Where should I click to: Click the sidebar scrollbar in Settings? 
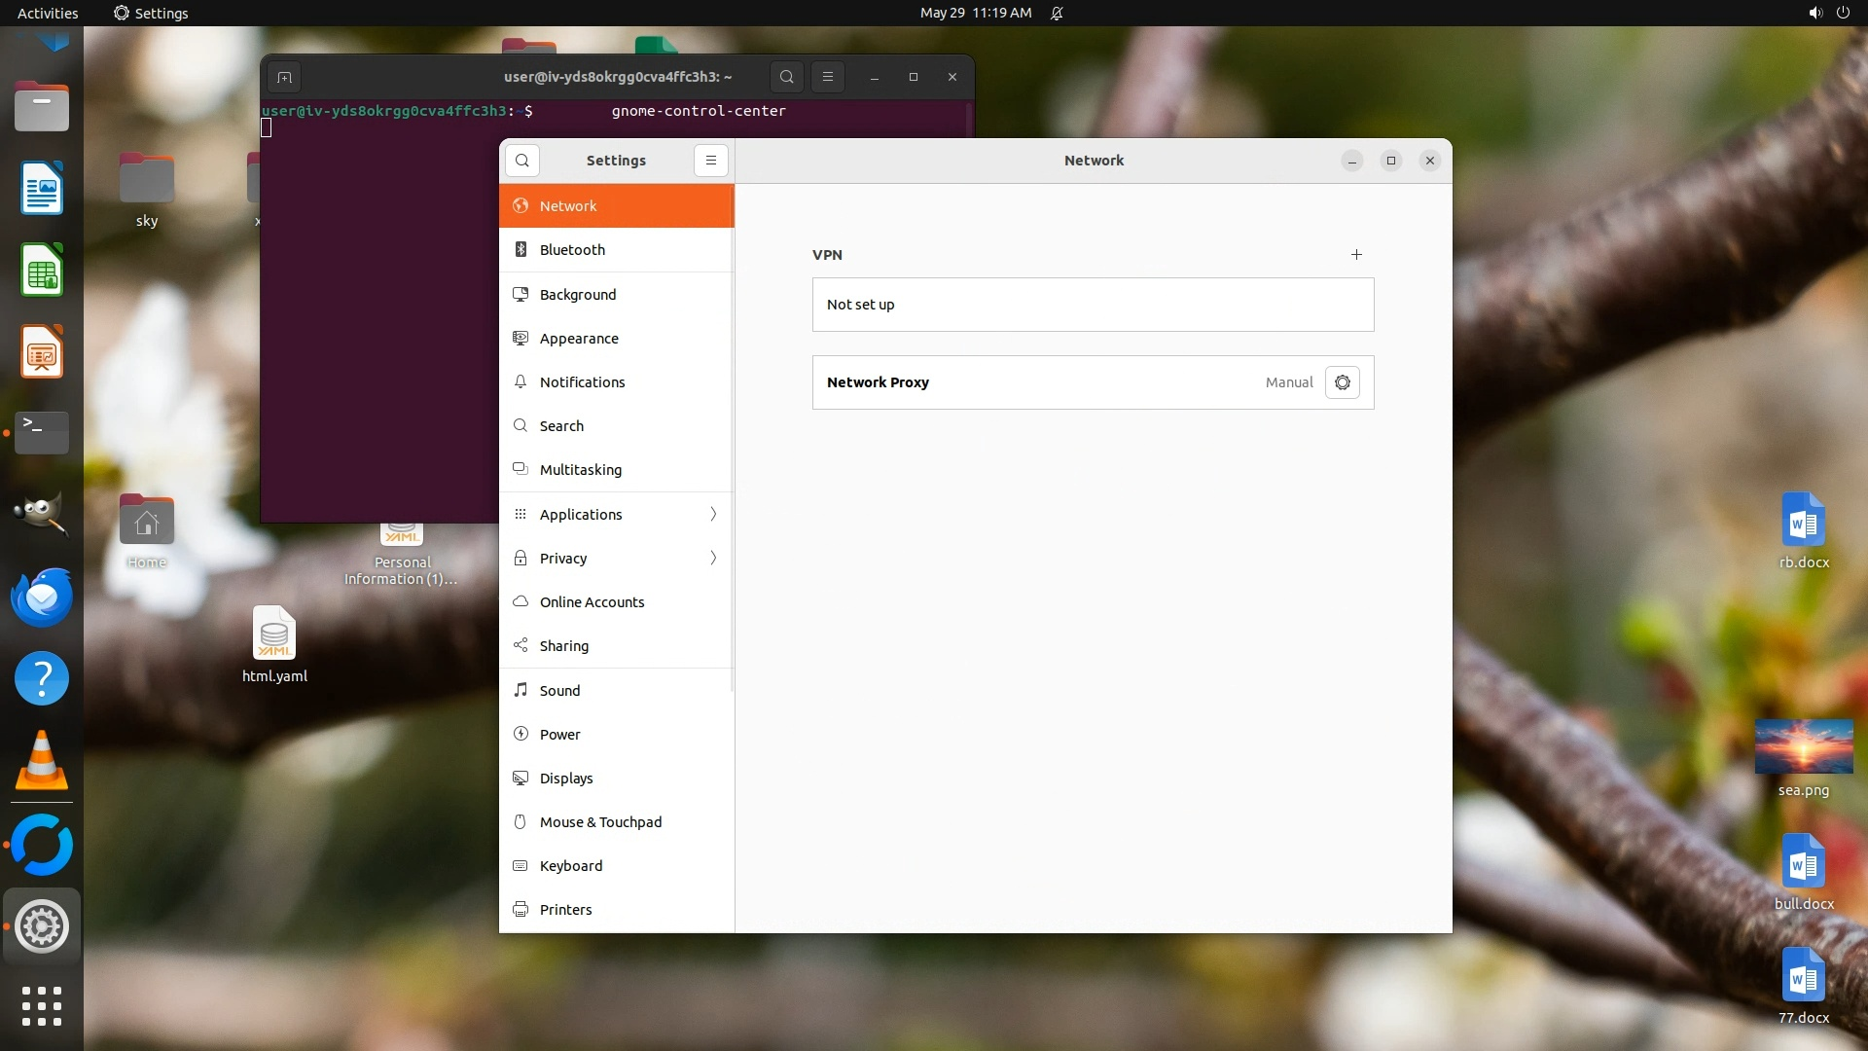(x=732, y=438)
